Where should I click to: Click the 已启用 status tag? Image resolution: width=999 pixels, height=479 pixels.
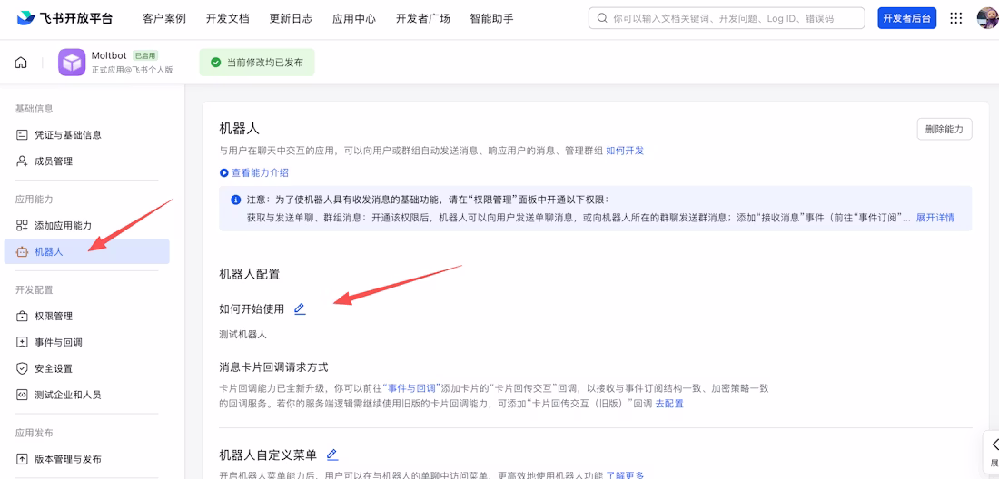(x=145, y=56)
